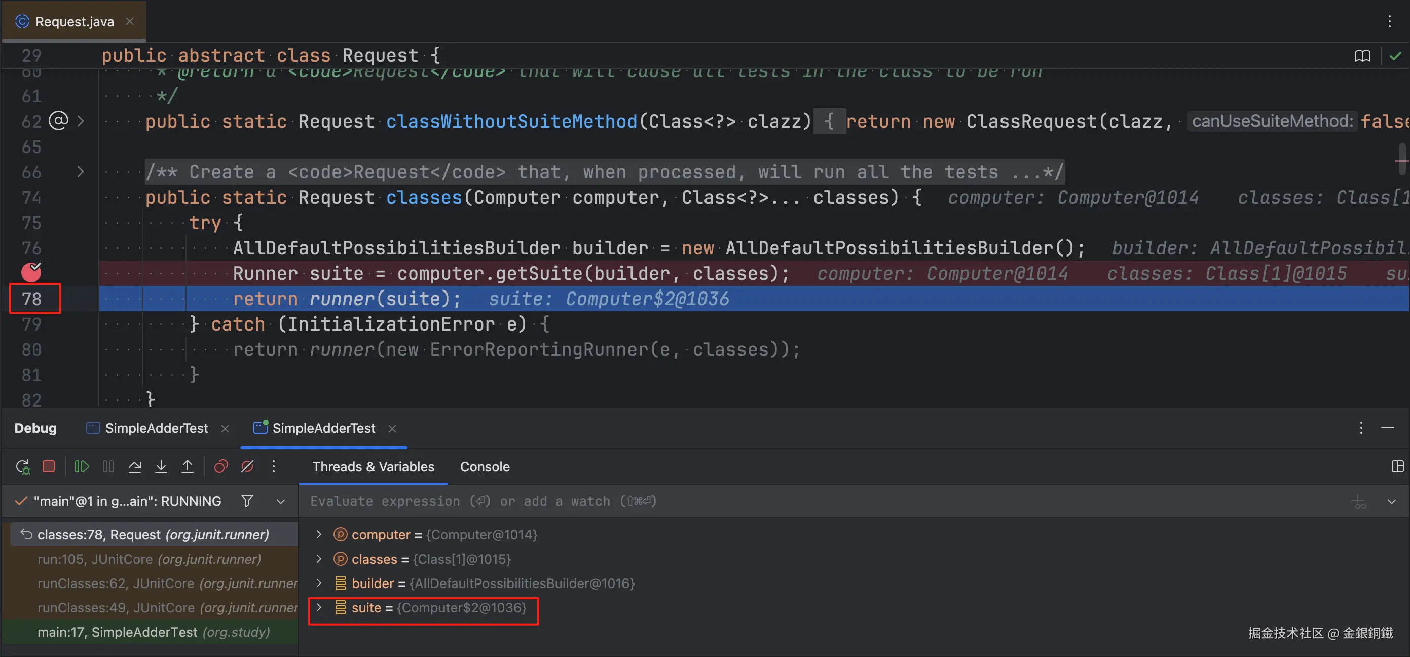Screen dimensions: 1410x657
Task: Click the Rerun debug session icon
Action: [23, 466]
